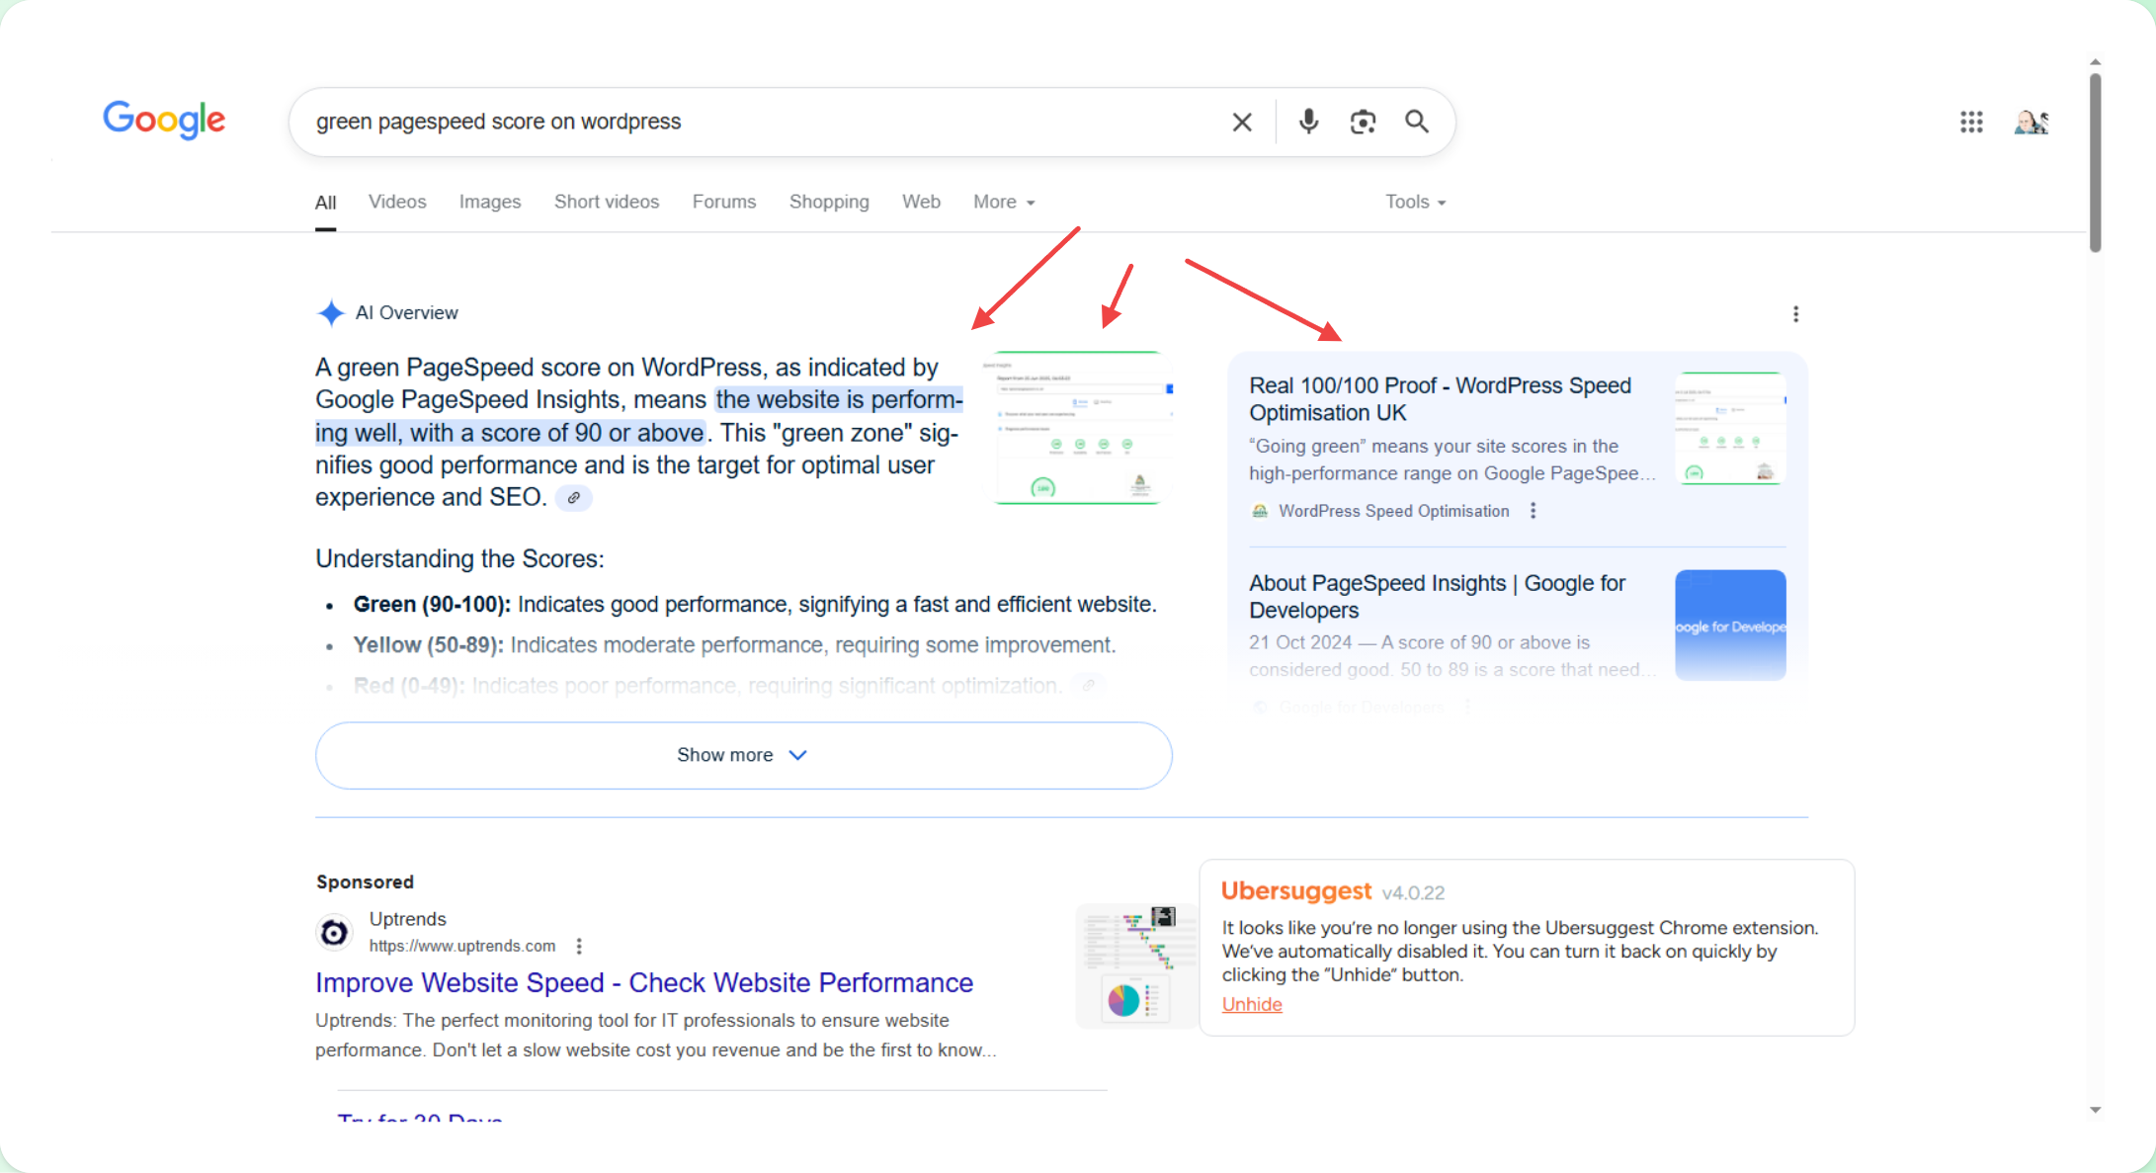Click the Uptrends URL text
The image size is (2156, 1173).
pos(462,946)
